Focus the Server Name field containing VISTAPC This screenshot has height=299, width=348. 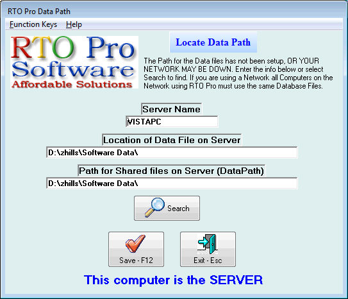coord(172,121)
